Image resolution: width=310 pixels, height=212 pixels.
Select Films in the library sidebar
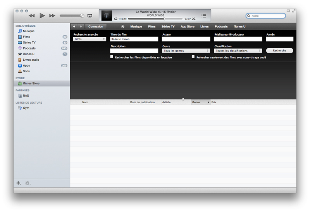point(42,37)
